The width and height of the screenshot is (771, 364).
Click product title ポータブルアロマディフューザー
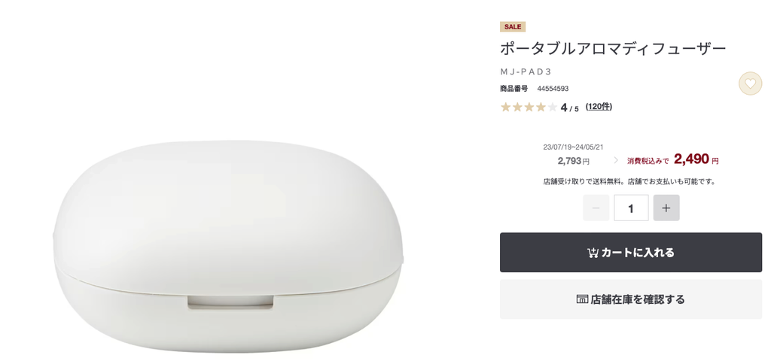(x=613, y=49)
